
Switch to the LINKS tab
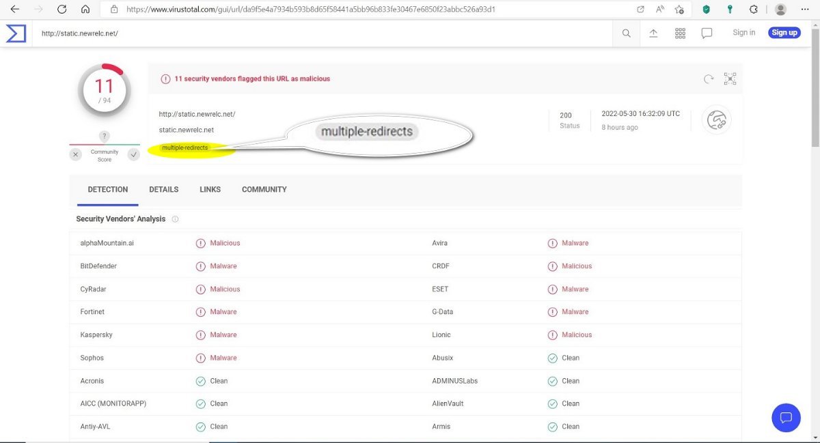(x=210, y=190)
